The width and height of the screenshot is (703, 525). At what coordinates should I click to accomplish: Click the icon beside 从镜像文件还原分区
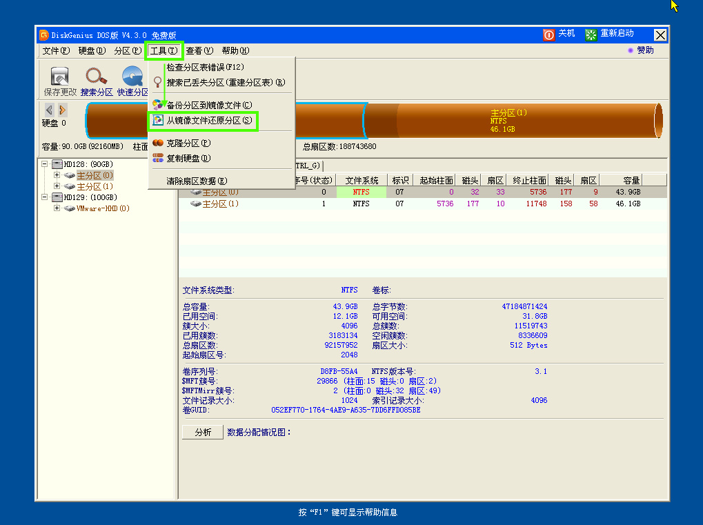click(157, 120)
